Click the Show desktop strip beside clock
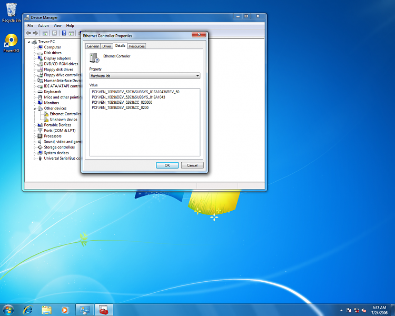Screen dimensions: 395x316 click(x=392, y=310)
